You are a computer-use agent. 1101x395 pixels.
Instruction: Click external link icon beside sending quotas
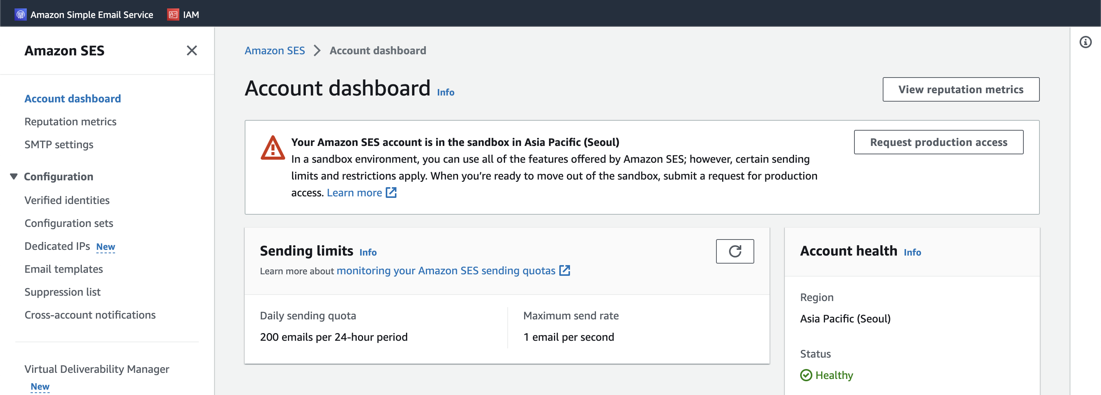[x=565, y=270]
